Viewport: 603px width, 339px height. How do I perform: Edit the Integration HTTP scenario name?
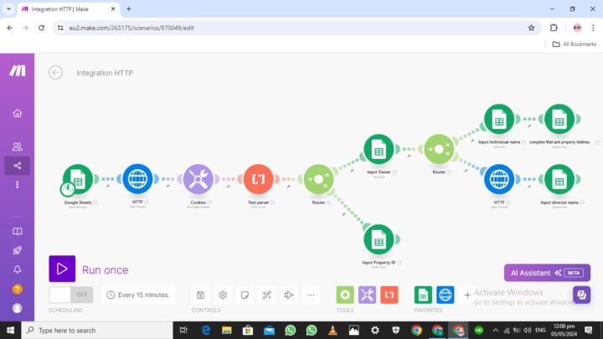tap(105, 73)
